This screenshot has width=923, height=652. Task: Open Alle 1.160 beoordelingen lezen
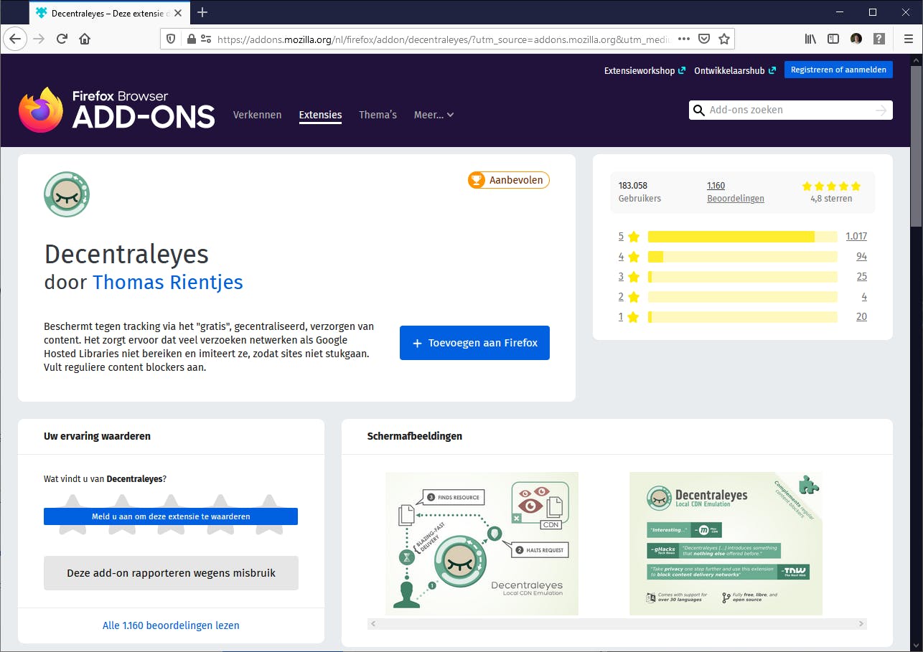tap(171, 625)
